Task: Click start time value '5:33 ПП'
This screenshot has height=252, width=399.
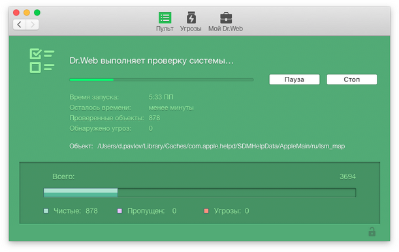Action: point(161,97)
